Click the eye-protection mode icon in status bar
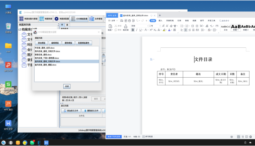This screenshot has height=146, width=255. point(231,137)
